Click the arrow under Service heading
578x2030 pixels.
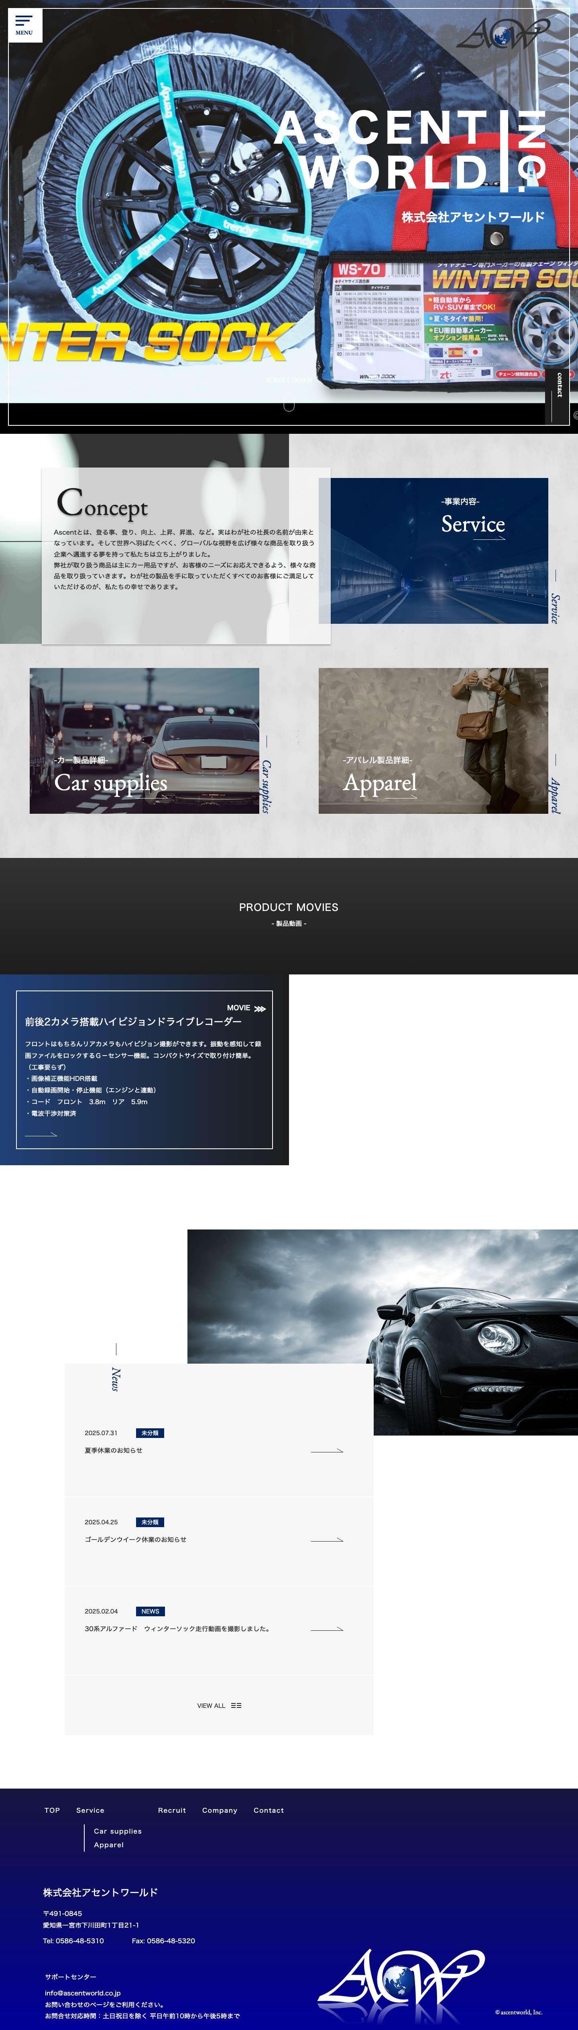click(489, 539)
